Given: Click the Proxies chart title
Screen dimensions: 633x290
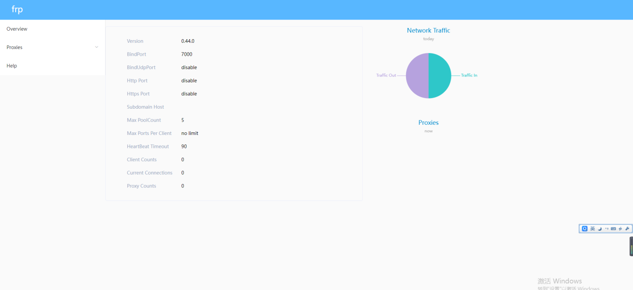Looking at the screenshot, I should (428, 123).
